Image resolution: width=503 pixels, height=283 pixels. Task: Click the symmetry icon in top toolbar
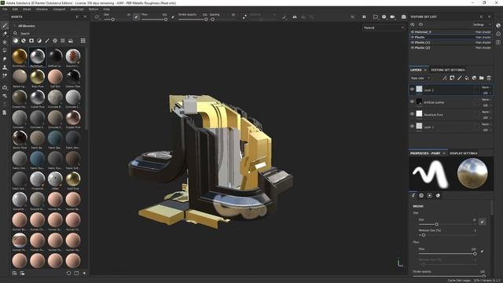click(295, 17)
